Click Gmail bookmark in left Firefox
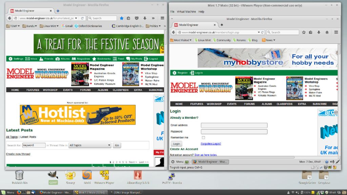The height and width of the screenshot is (195, 347). click(67, 26)
